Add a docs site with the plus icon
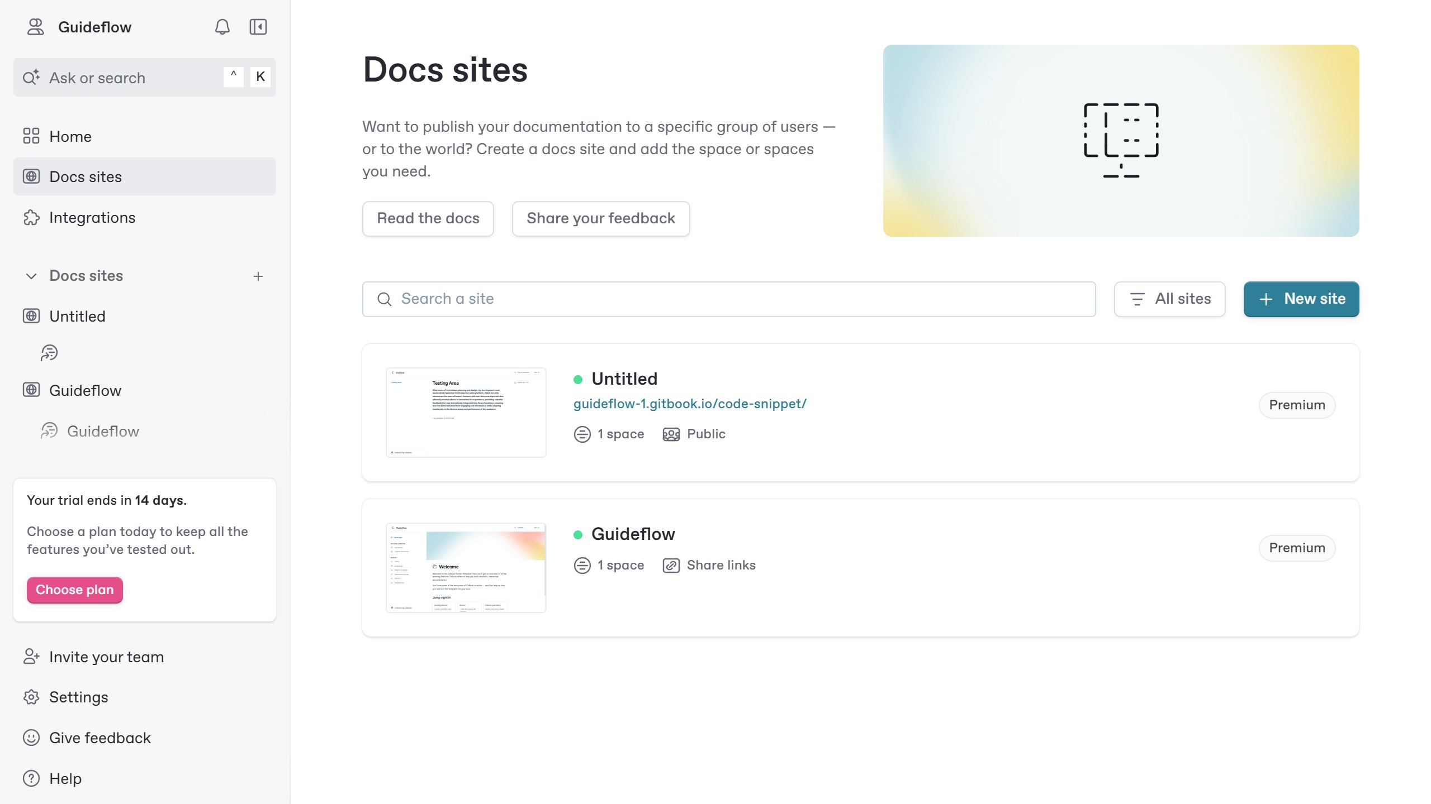 pyautogui.click(x=258, y=276)
